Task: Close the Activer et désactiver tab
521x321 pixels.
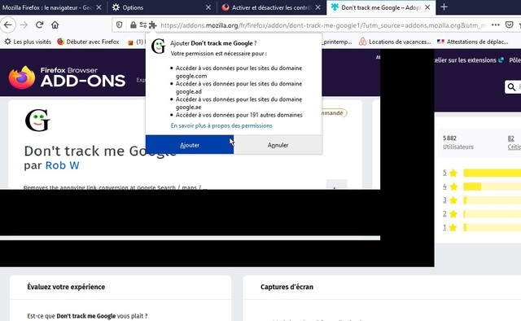Action: 318,7
